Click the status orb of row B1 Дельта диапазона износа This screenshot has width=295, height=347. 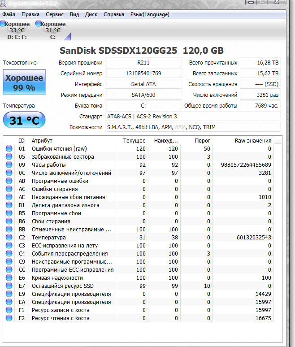[x=9, y=205]
